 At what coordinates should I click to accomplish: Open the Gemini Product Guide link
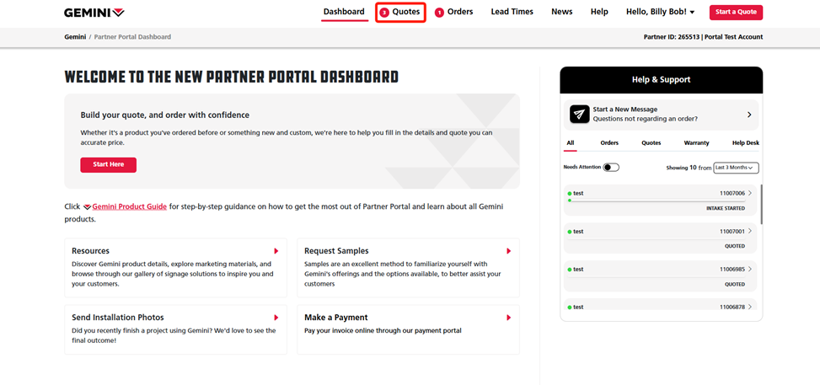click(x=129, y=206)
